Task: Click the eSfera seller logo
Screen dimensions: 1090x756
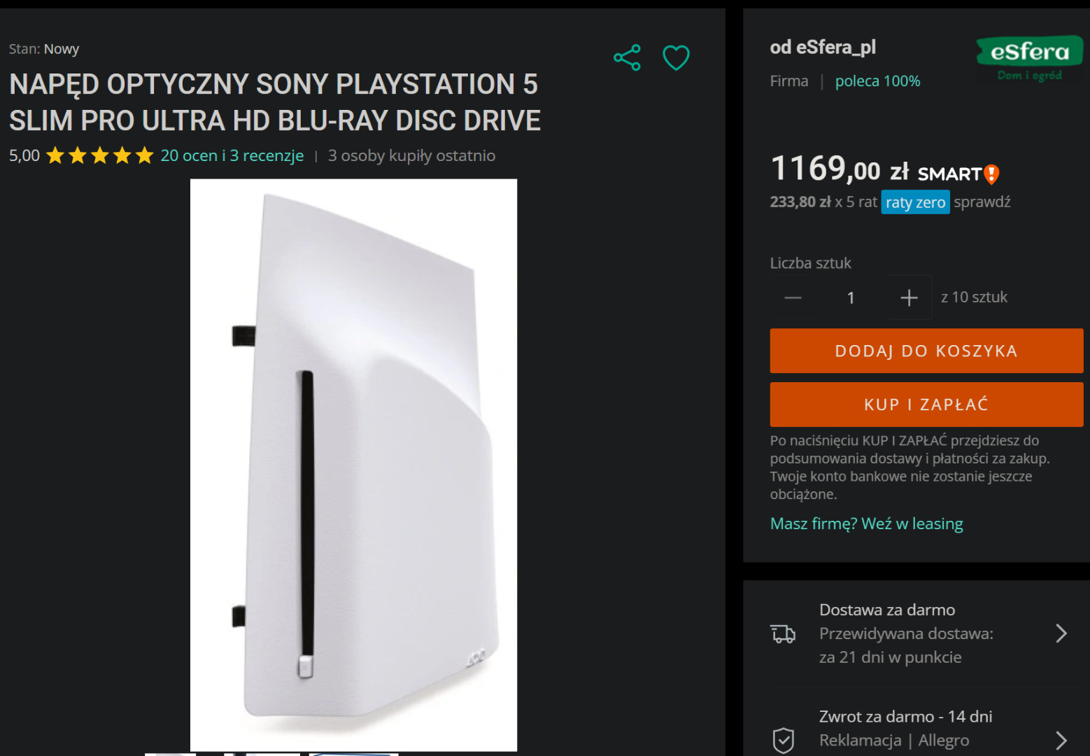Action: pos(1029,59)
